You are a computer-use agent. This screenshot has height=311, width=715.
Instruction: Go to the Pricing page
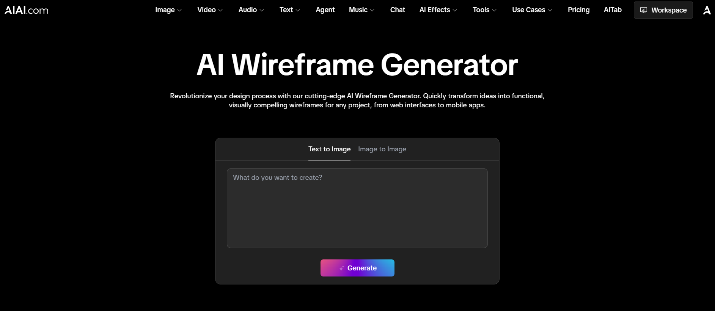[x=578, y=10]
